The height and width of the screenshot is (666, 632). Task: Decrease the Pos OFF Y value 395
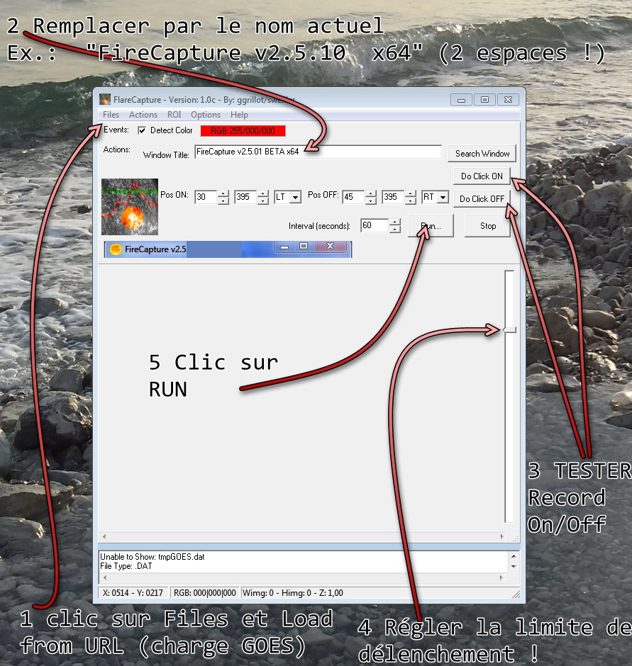click(x=411, y=201)
